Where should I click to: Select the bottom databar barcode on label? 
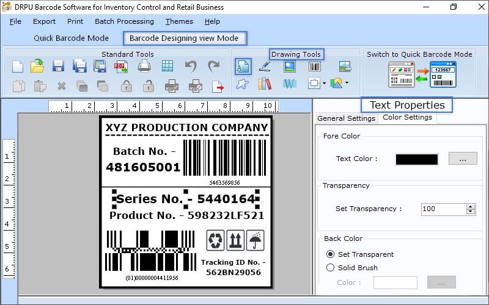point(150,255)
